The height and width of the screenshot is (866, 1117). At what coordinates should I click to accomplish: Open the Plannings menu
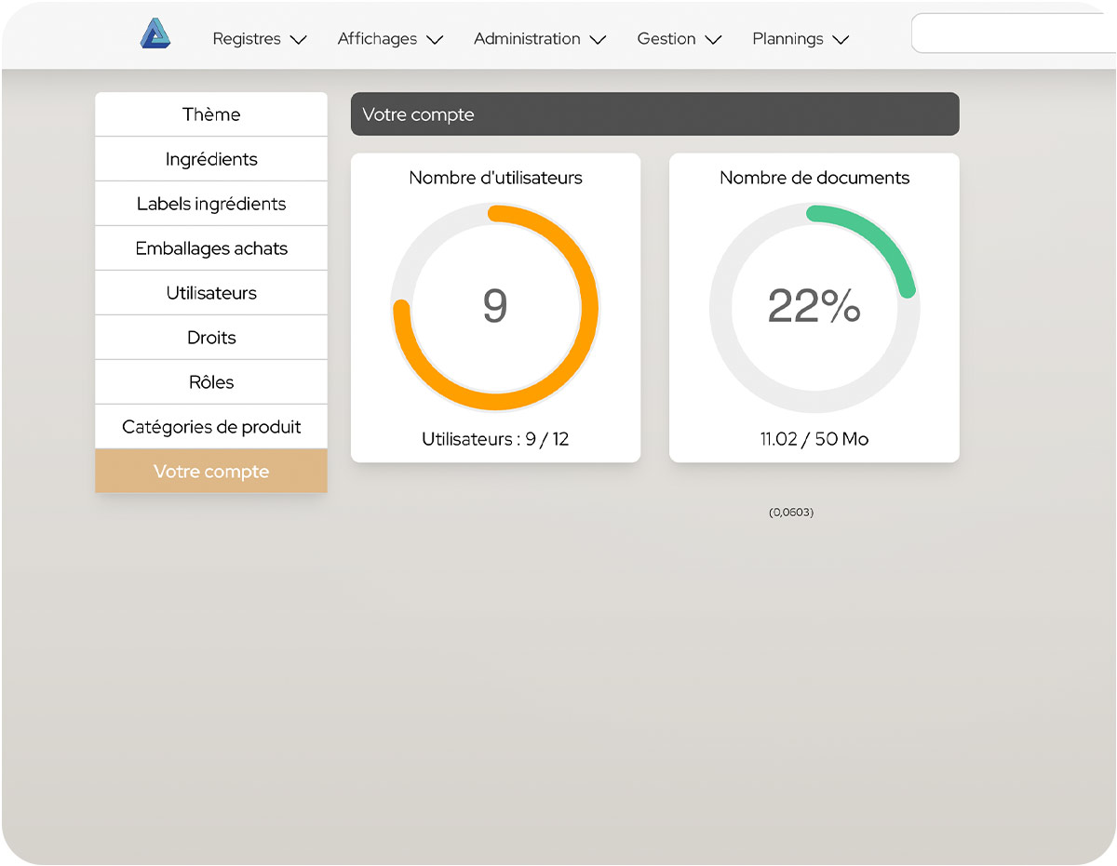click(x=800, y=39)
